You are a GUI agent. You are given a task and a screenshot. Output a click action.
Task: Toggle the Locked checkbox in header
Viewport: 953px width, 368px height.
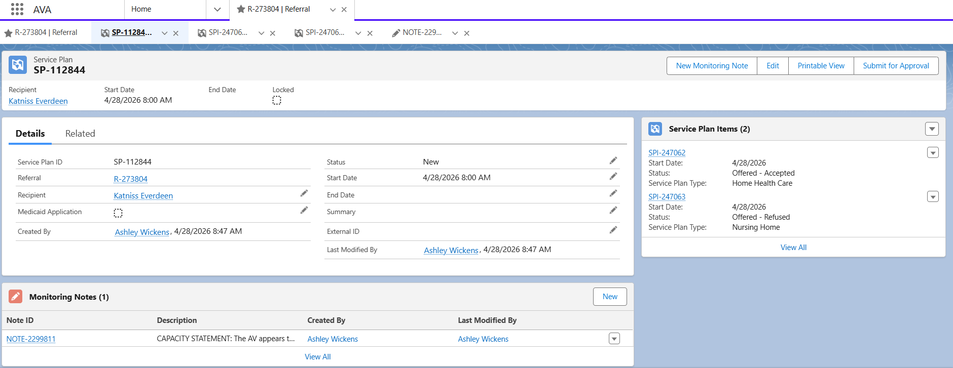277,100
